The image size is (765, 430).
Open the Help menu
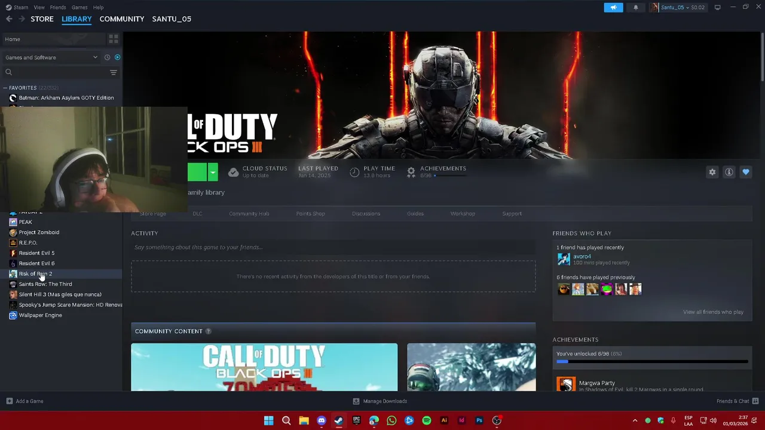click(x=98, y=7)
